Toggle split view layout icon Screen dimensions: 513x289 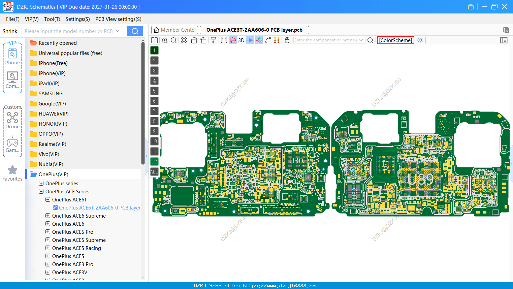pos(154,40)
